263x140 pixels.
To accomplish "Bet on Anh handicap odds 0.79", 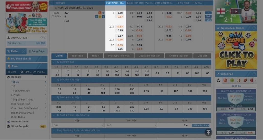I will click(x=120, y=13).
